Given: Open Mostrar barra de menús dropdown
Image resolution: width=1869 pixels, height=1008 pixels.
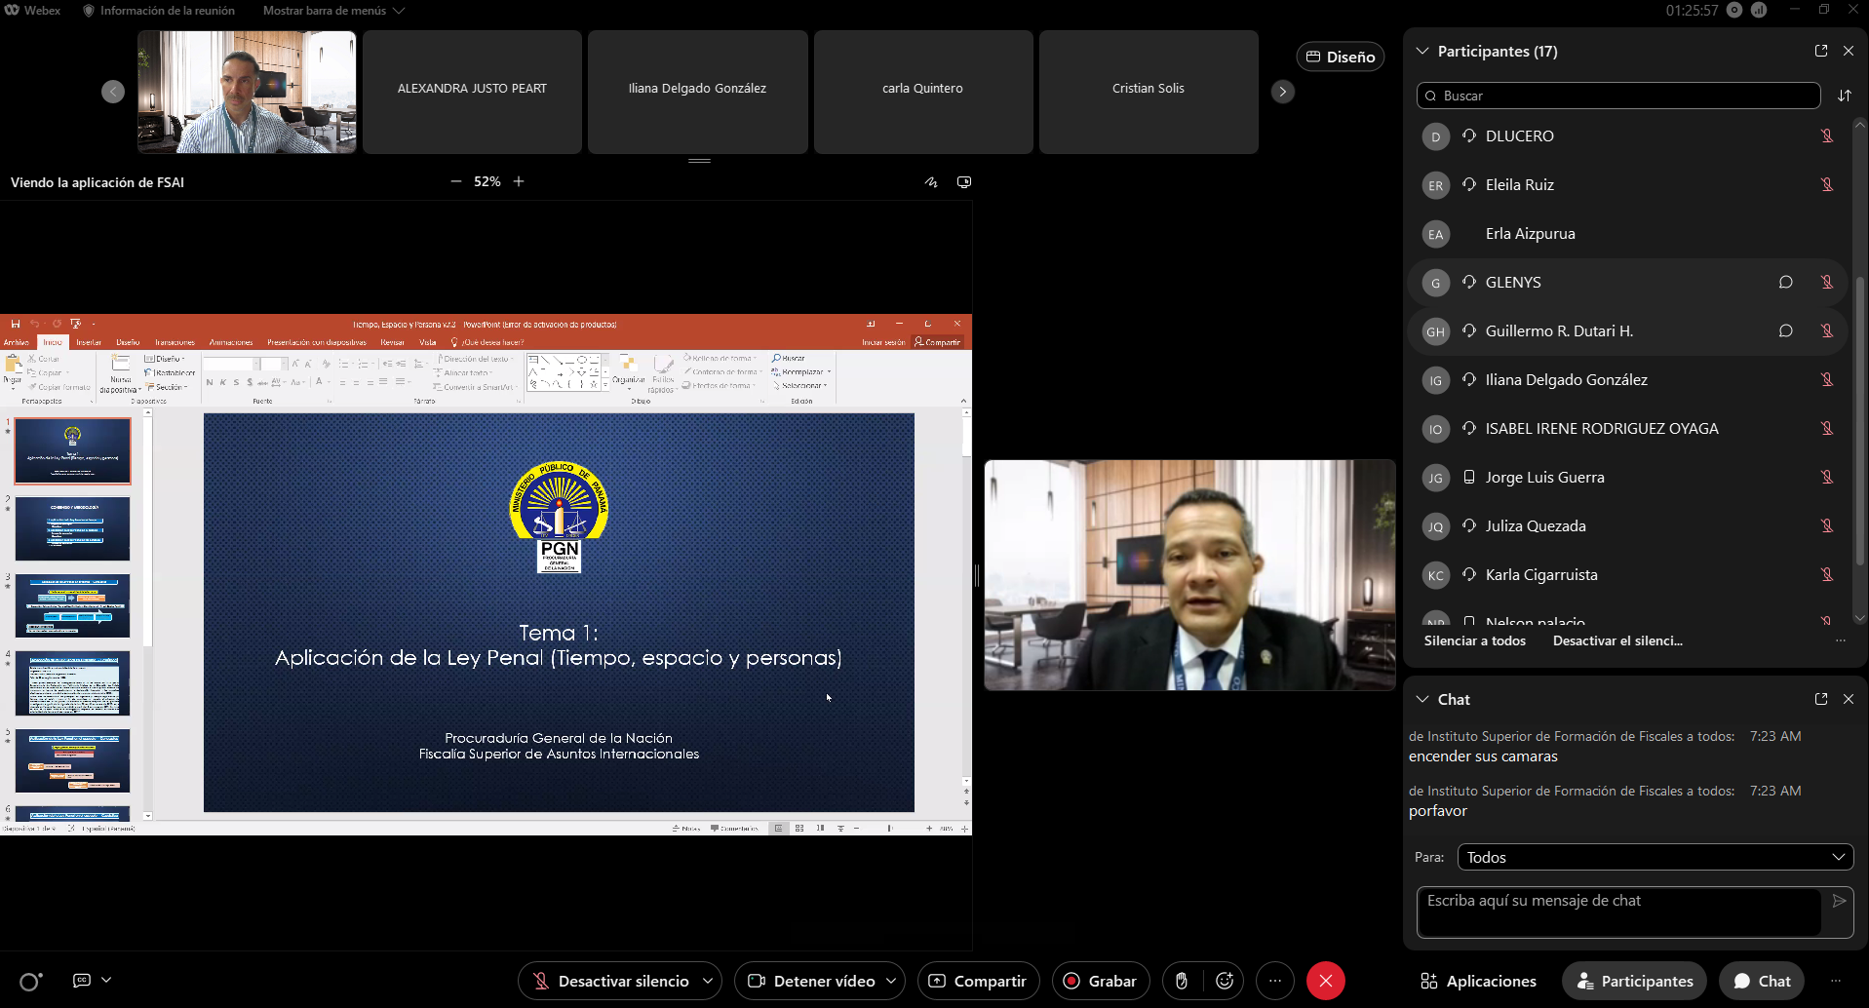Looking at the screenshot, I should [333, 11].
